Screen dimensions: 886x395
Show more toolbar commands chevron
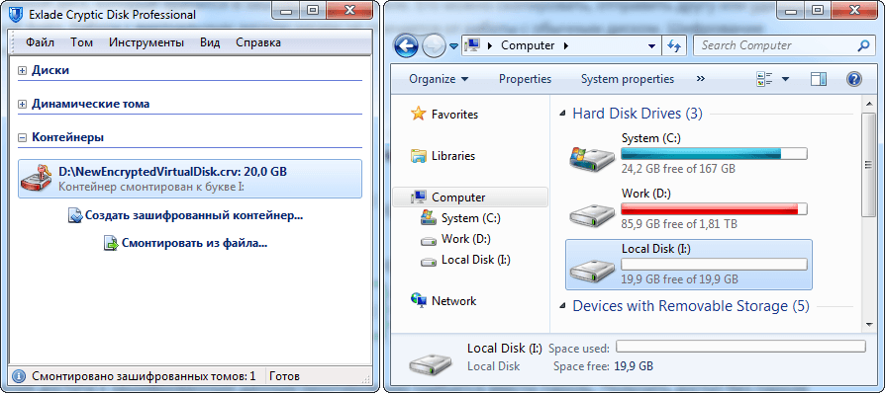tap(701, 78)
